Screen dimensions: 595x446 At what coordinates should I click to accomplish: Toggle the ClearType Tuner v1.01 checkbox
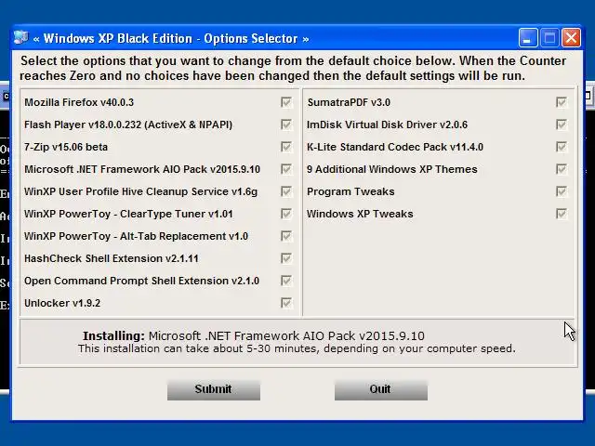[x=286, y=214]
